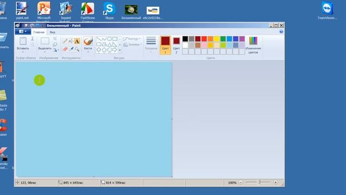Image resolution: width=346 pixels, height=195 pixels.
Task: Open Изменение цветов color editor
Action: click(x=253, y=45)
